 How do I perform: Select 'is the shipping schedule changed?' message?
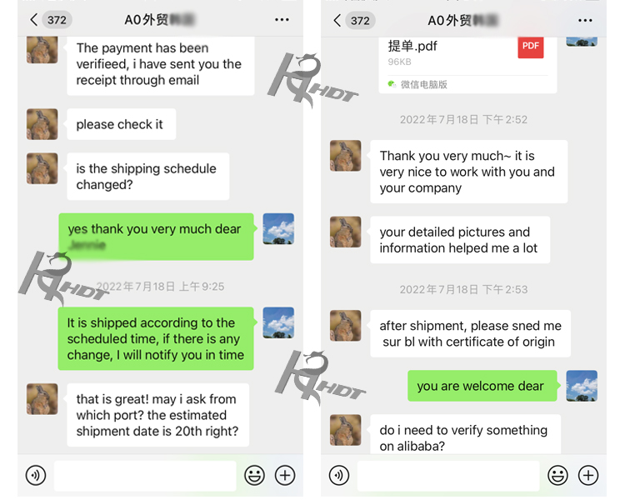147,176
